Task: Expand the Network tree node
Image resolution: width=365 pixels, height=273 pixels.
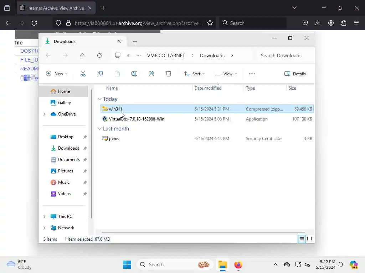Action: pyautogui.click(x=45, y=228)
